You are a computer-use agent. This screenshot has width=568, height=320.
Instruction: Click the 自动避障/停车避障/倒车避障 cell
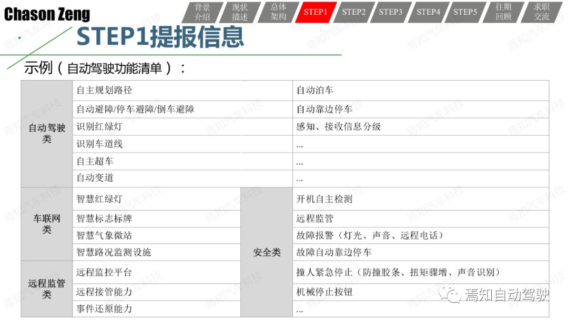[x=182, y=109]
